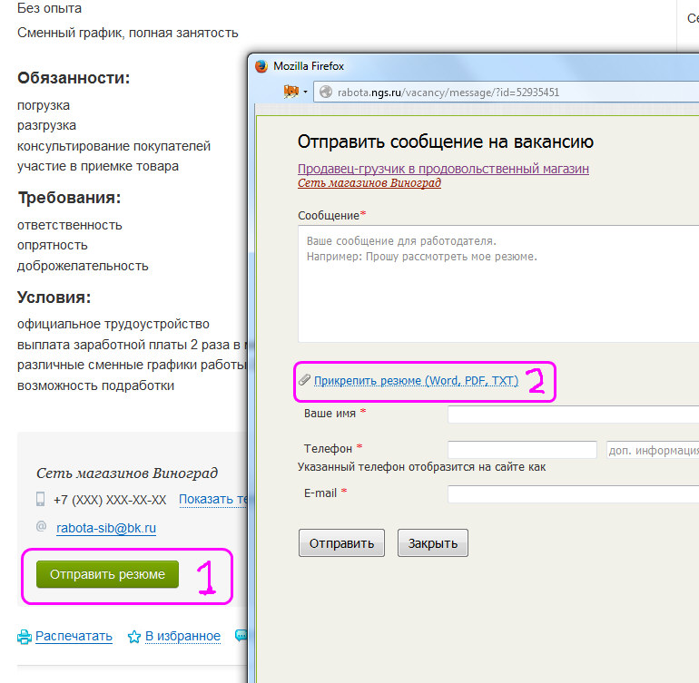
Task: Click the rabota-sib@bk.ru email link
Action: pos(106,528)
